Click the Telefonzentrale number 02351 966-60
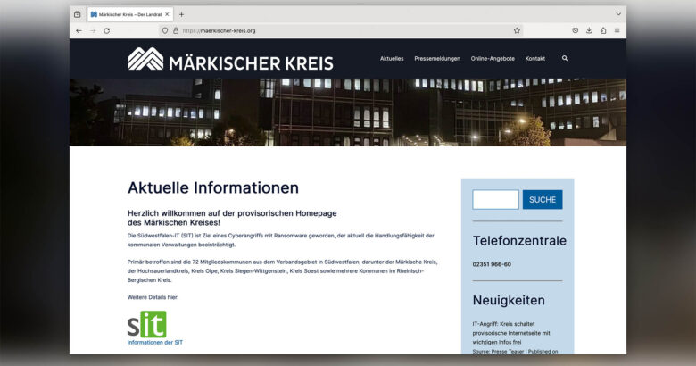The width and height of the screenshot is (696, 366). [492, 264]
